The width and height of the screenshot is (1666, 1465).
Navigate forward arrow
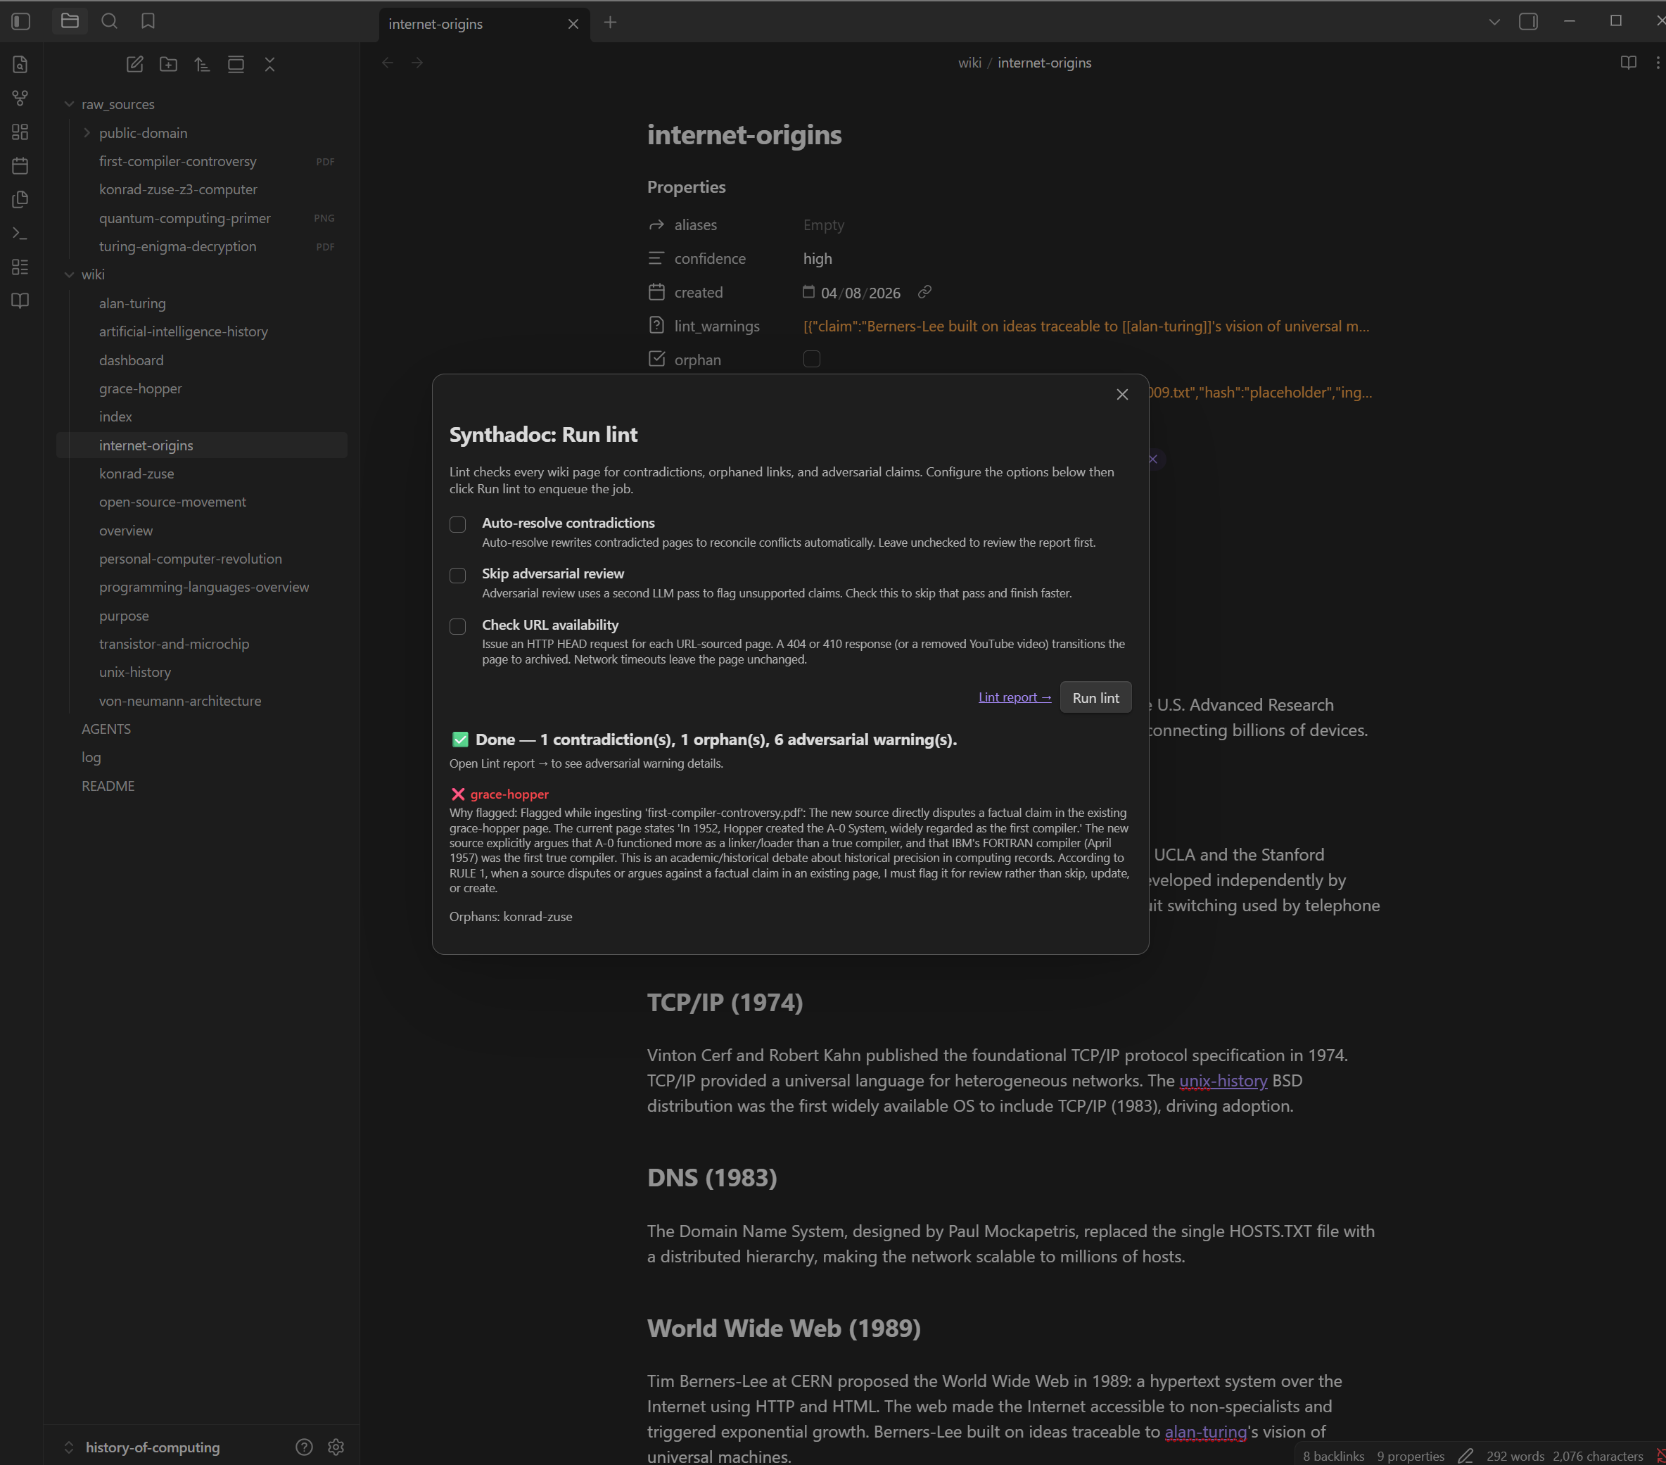pyautogui.click(x=417, y=63)
